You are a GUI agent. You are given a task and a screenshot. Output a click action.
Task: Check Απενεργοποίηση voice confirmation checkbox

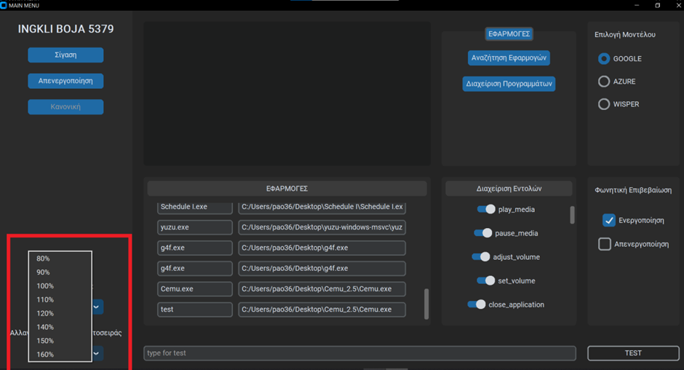click(x=605, y=244)
